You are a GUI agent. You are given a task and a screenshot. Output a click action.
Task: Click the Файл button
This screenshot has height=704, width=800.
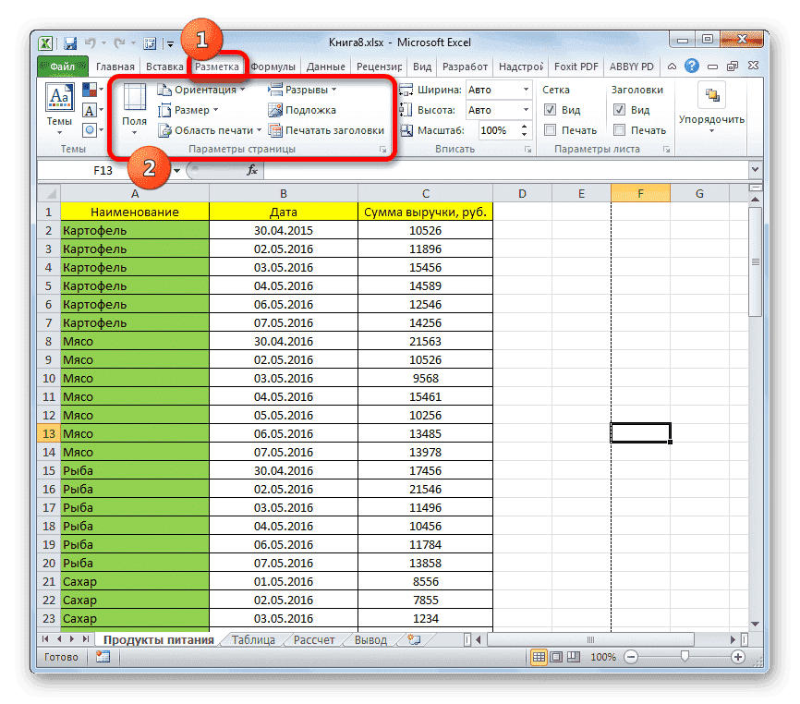pyautogui.click(x=62, y=67)
